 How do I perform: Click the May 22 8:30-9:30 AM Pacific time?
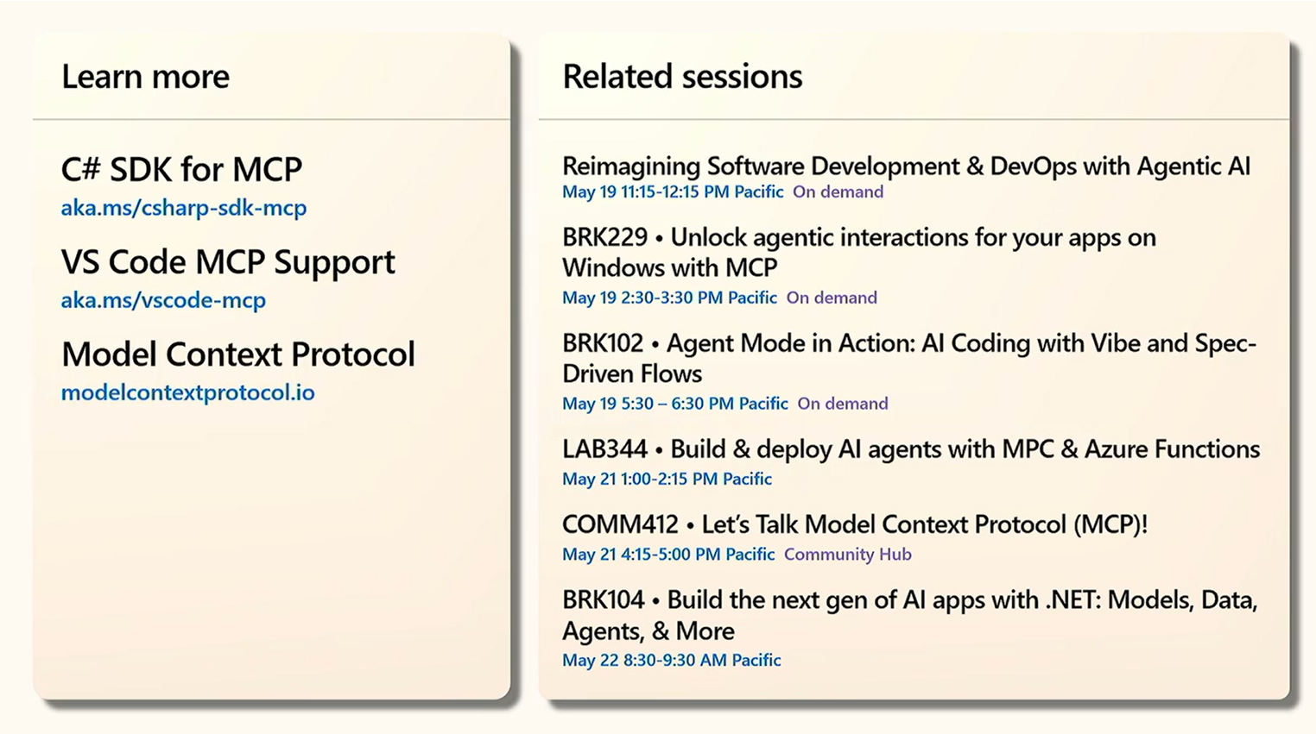click(x=671, y=660)
